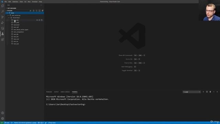220x124 pixels.
Task: Open the Run menu
Action: point(29,2)
